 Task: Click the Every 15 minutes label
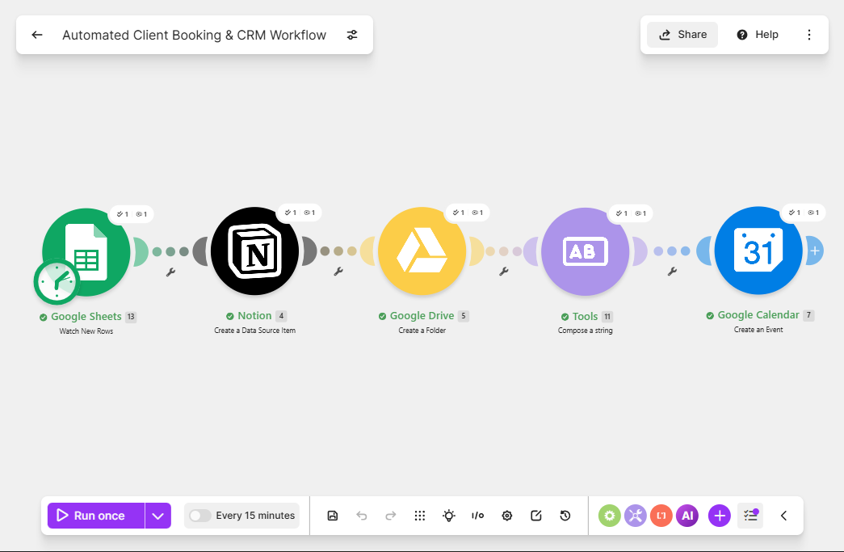point(256,516)
